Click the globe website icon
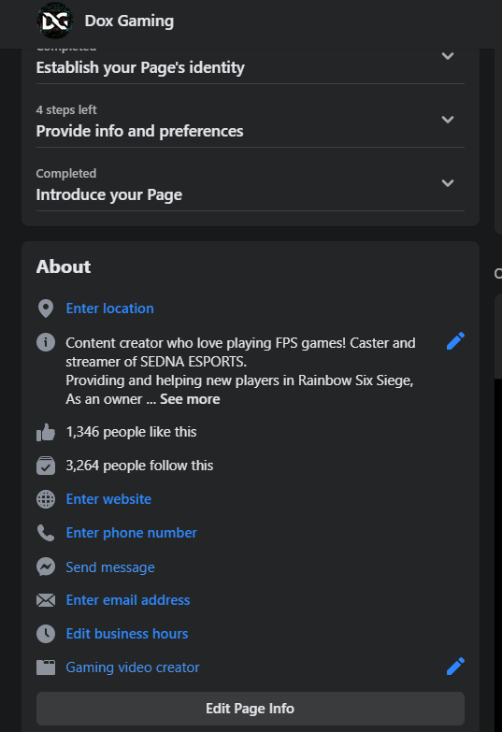The image size is (502, 732). (x=46, y=499)
